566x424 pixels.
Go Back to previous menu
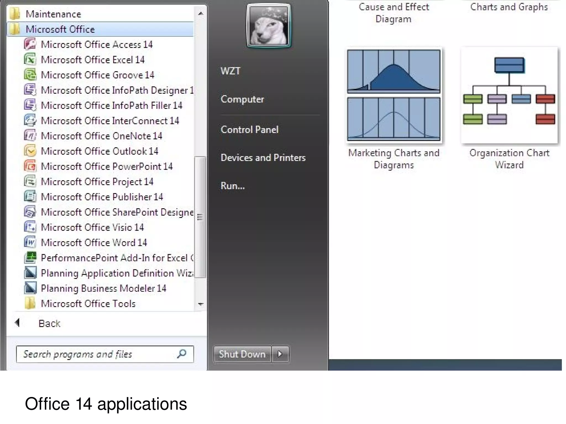point(49,323)
